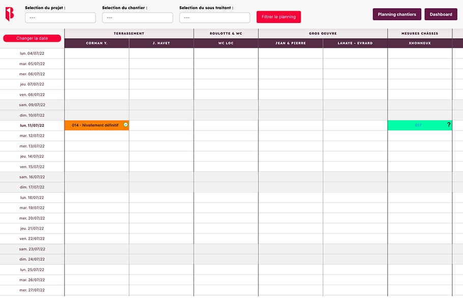Click the 'JEAN & PIERRE' column header
The width and height of the screenshot is (463, 304).
point(291,43)
